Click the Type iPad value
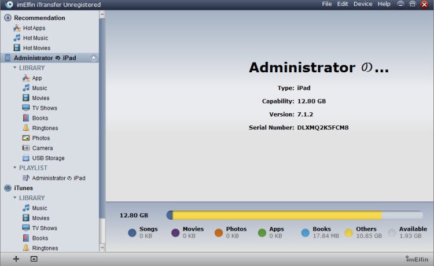The height and width of the screenshot is (266, 434). pyautogui.click(x=304, y=88)
